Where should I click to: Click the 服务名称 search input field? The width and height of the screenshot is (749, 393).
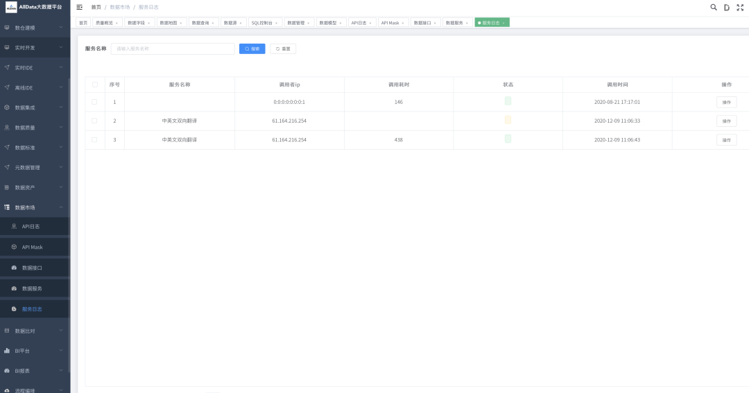tap(173, 49)
